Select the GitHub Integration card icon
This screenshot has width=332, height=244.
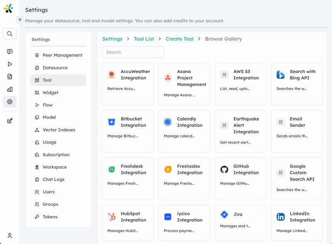point(224,169)
